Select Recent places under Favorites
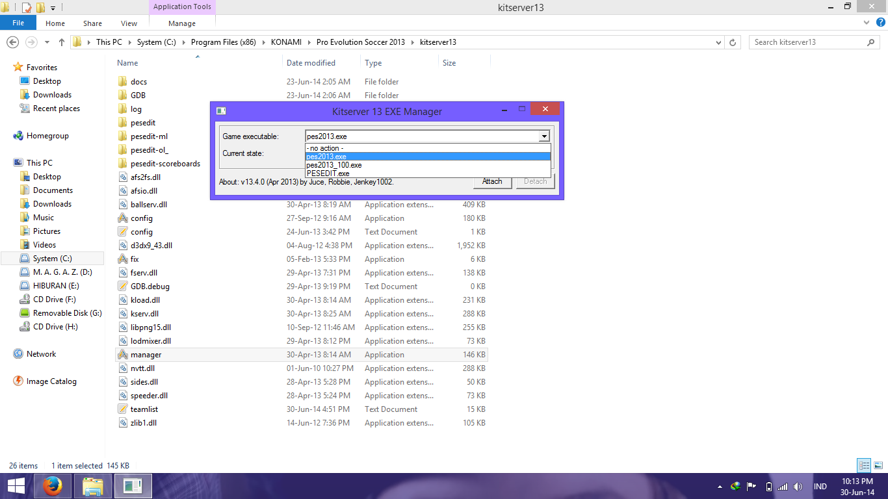The height and width of the screenshot is (499, 888). coord(57,109)
